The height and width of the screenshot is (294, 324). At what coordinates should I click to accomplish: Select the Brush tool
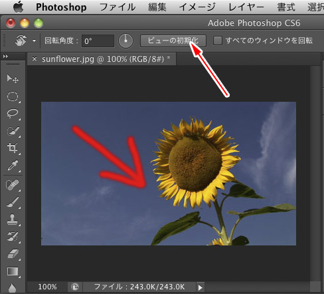[13, 202]
